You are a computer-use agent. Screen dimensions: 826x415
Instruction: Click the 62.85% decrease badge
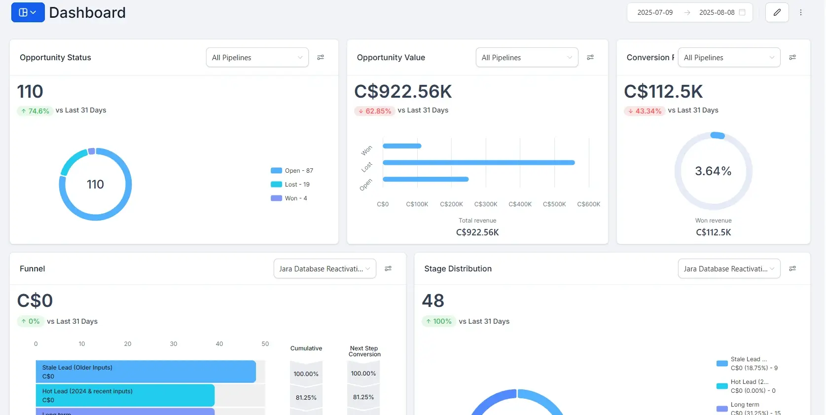375,111
